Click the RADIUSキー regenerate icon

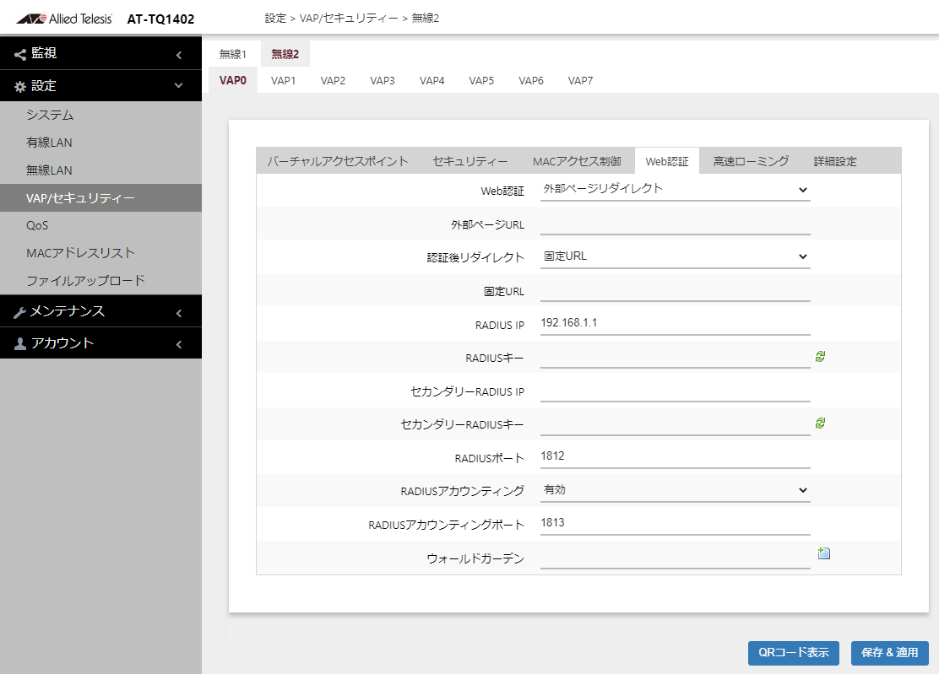click(x=821, y=357)
